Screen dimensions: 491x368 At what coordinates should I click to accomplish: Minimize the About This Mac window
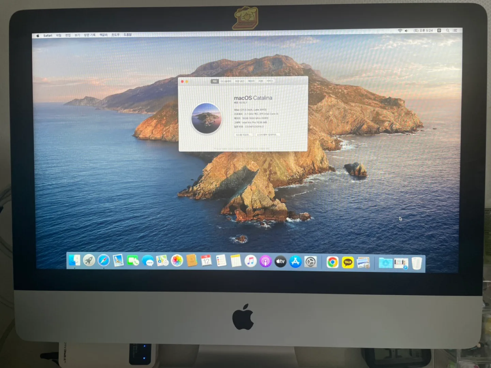(187, 81)
